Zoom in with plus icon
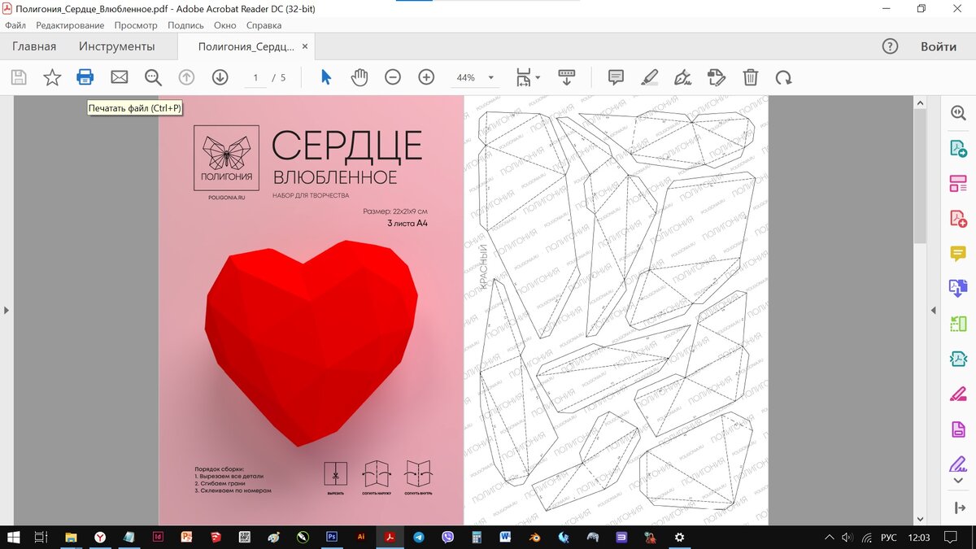Screen dimensions: 976x549 (426, 77)
